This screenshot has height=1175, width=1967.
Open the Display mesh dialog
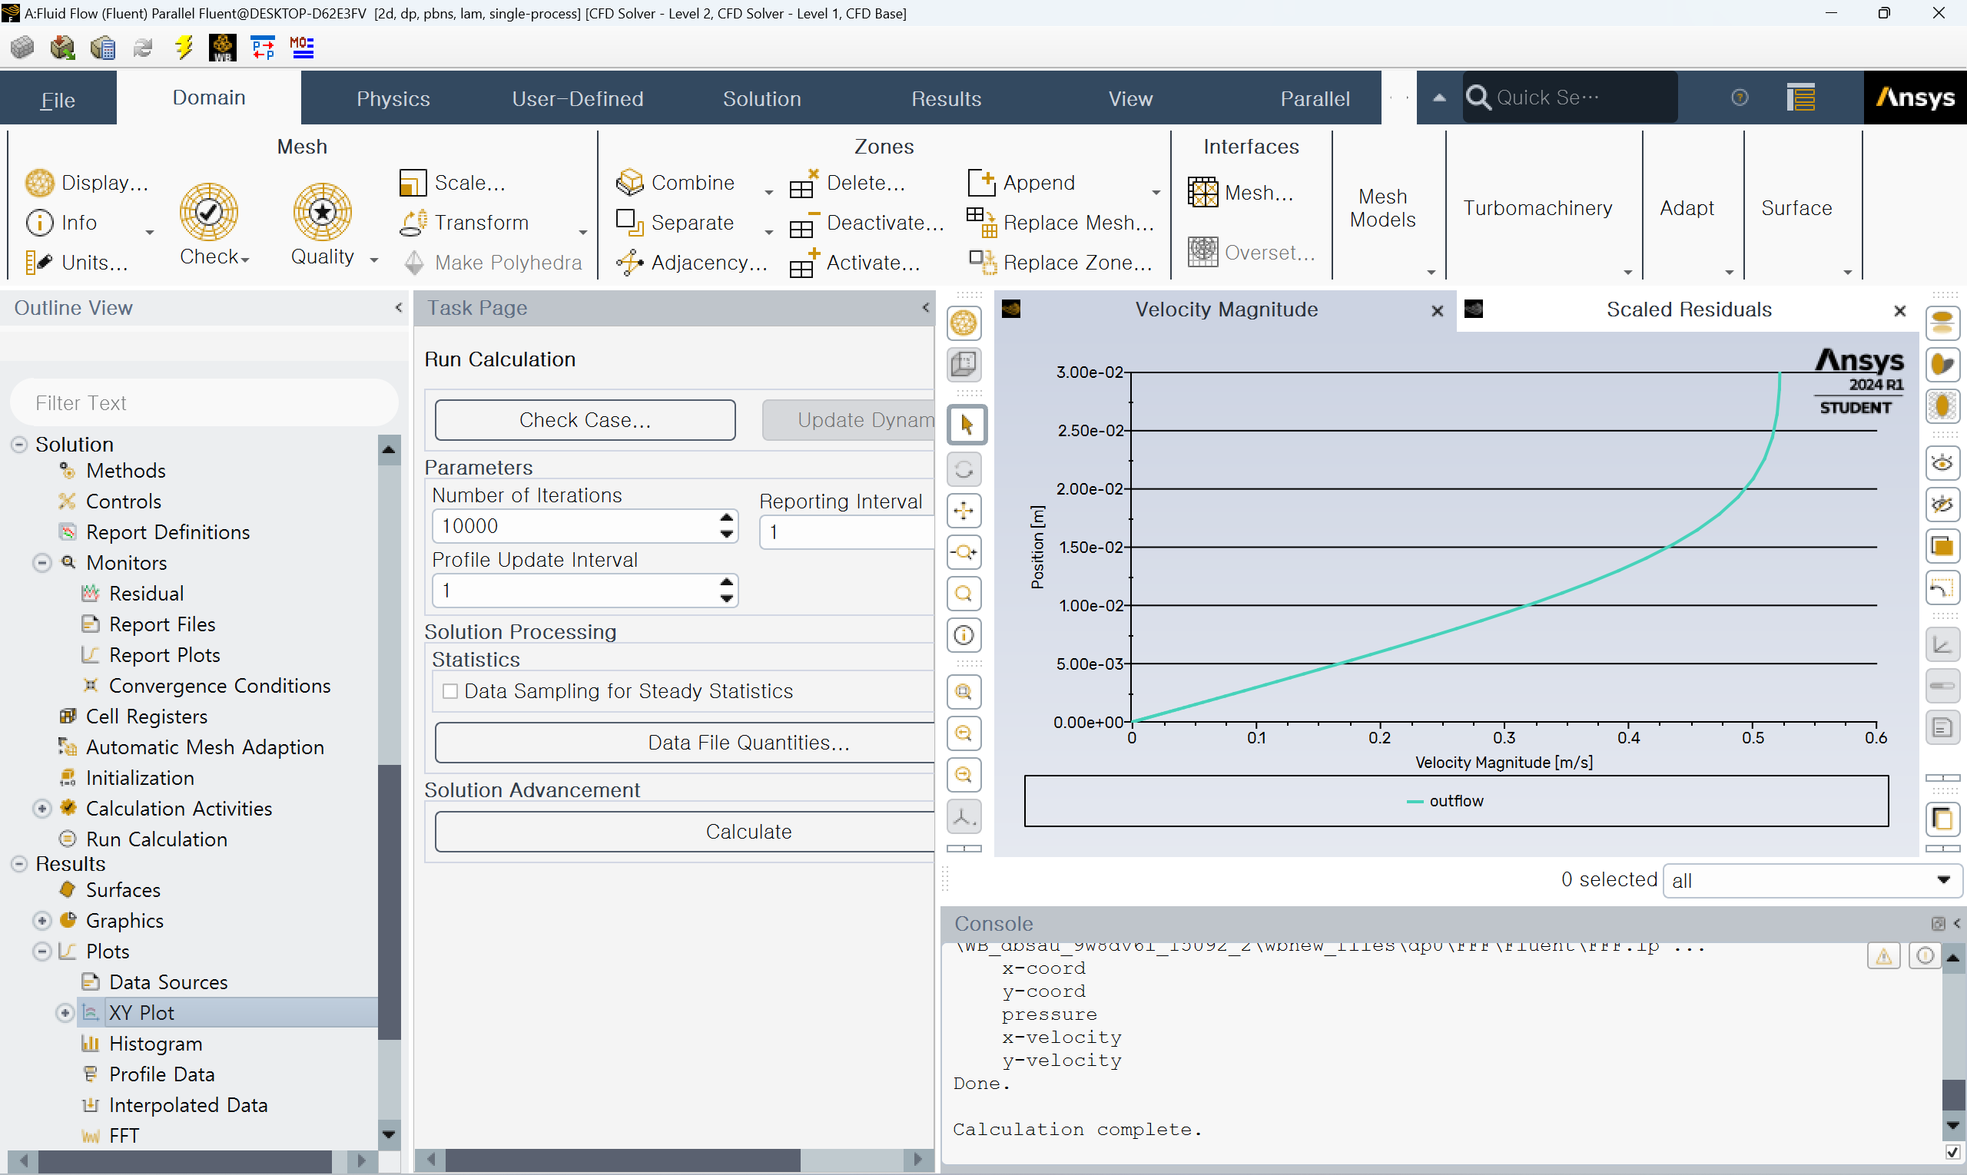coord(86,183)
